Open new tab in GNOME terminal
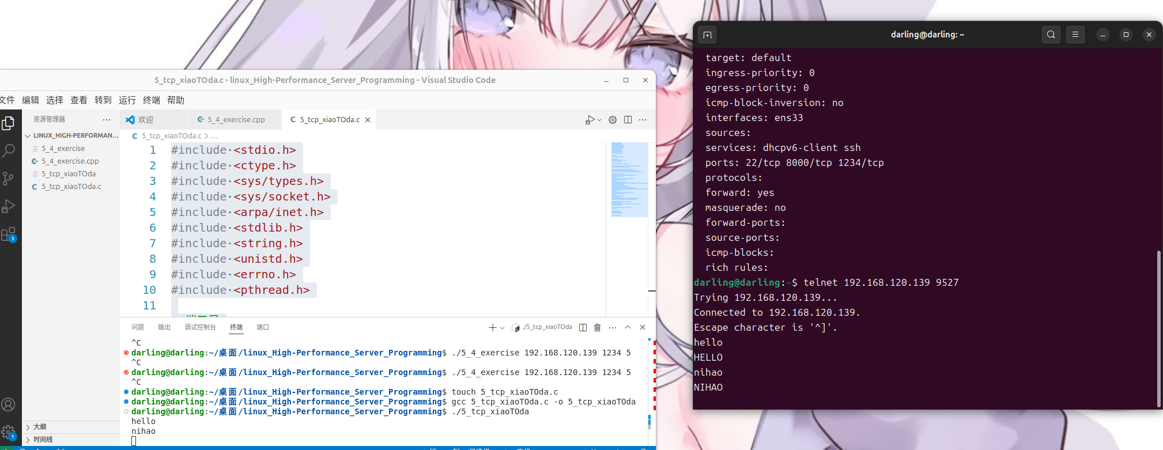The width and height of the screenshot is (1163, 450). coord(707,35)
